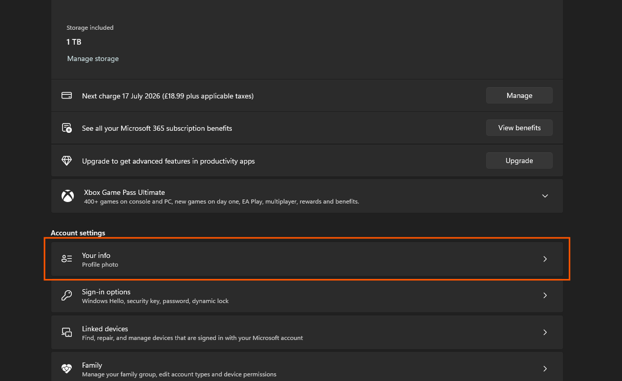
Task: Click the Your info profile icon
Action: click(x=67, y=259)
